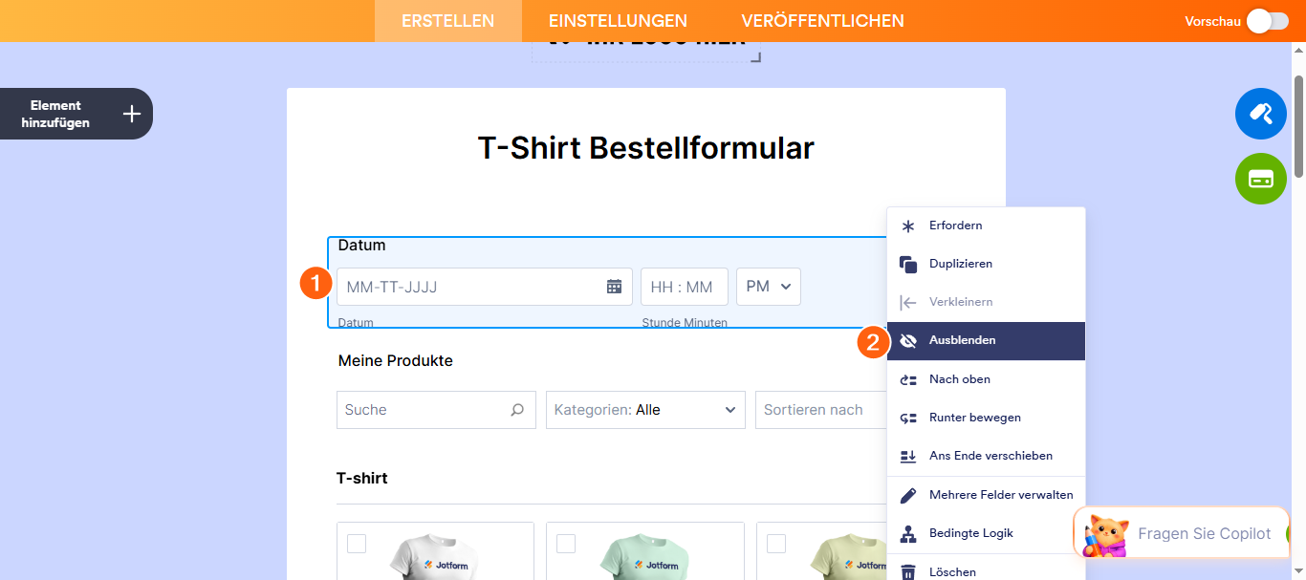1306x580 pixels.
Task: Click the T-shirt category heading
Action: point(362,478)
